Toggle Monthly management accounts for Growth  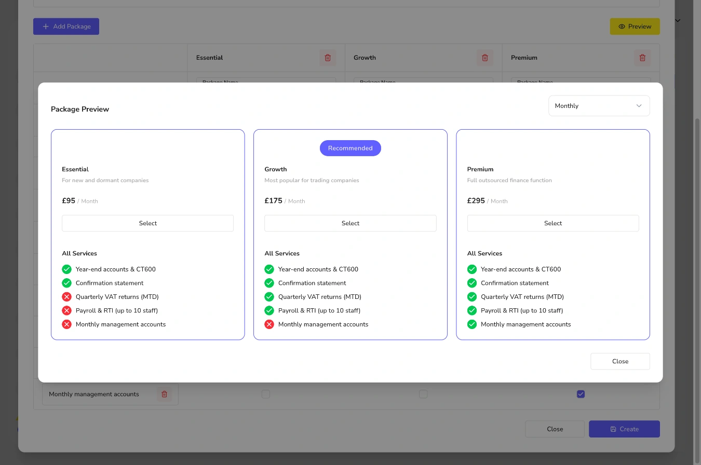pos(423,394)
